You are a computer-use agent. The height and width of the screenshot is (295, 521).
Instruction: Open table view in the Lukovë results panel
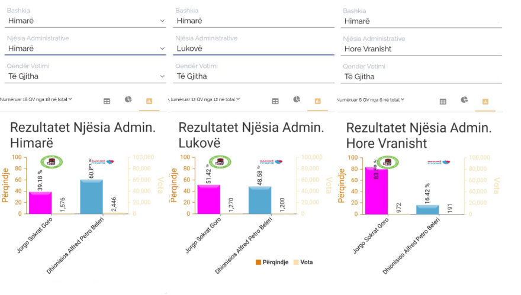[275, 101]
